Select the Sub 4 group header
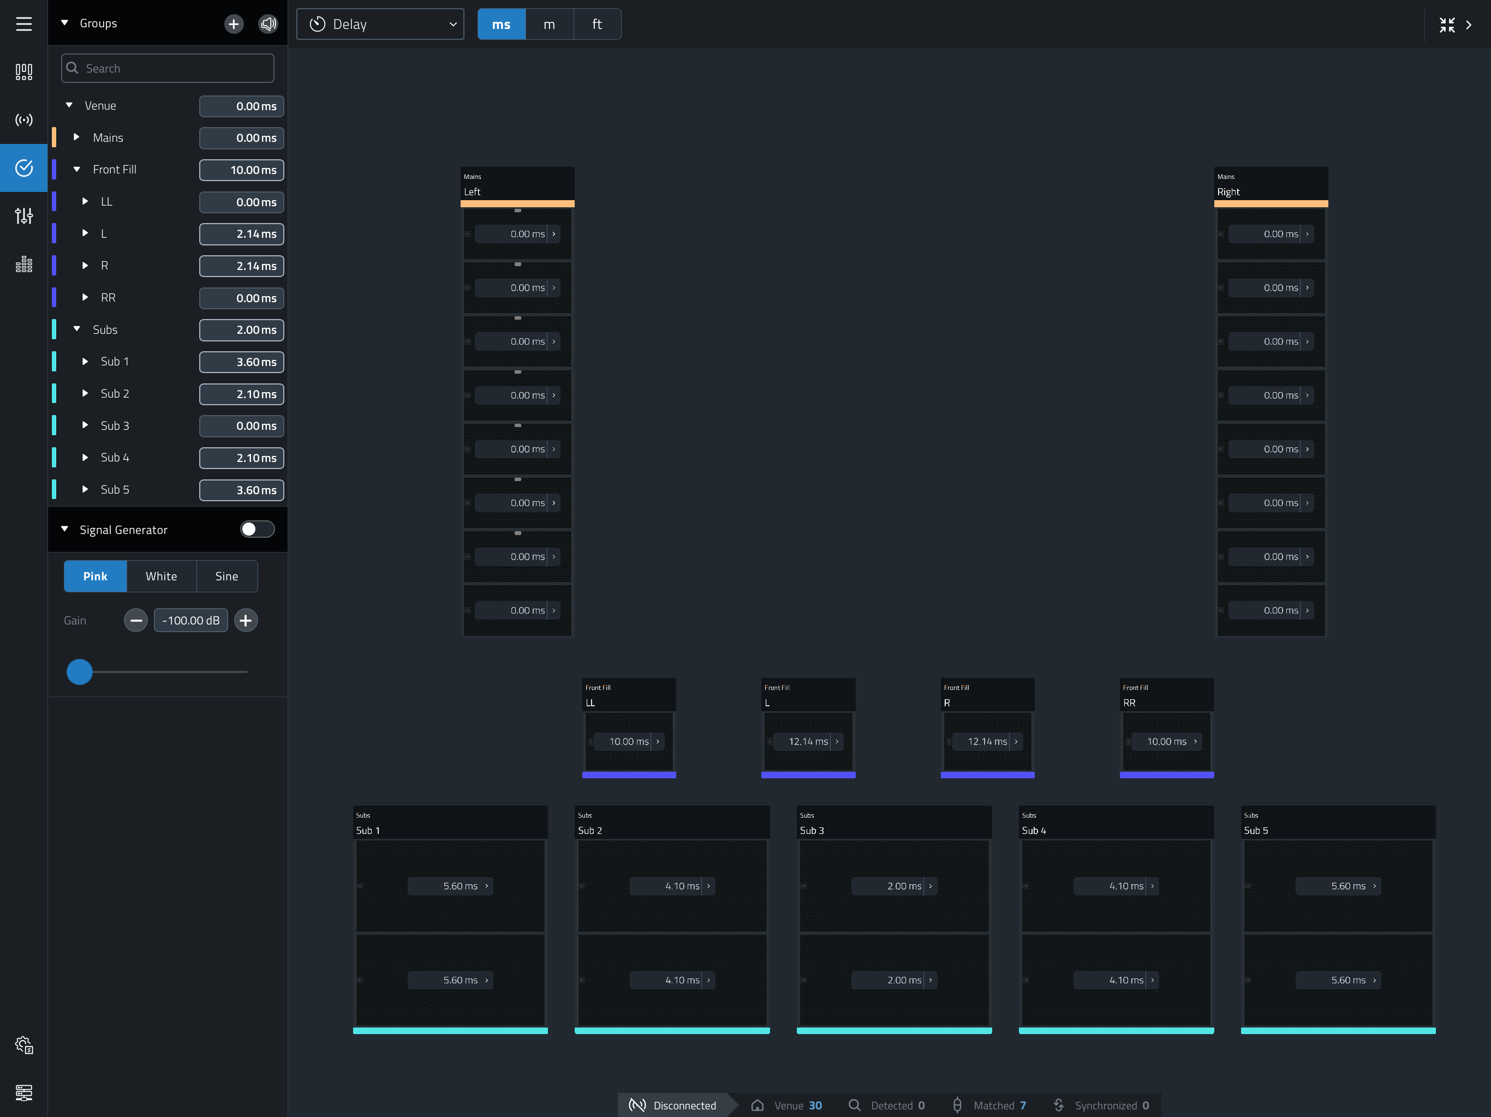This screenshot has height=1117, width=1491. [x=1116, y=822]
